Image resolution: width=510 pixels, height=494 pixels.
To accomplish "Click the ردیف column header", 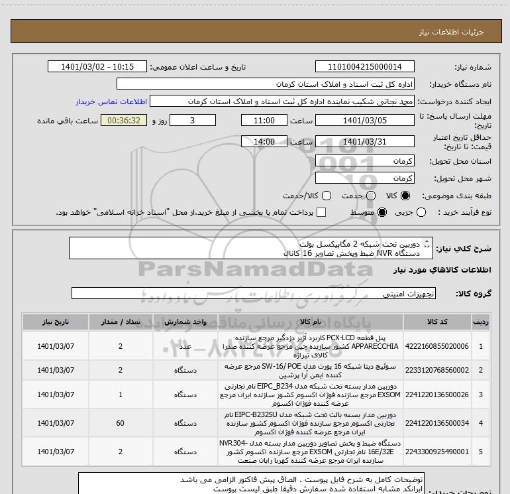I will coord(481,322).
